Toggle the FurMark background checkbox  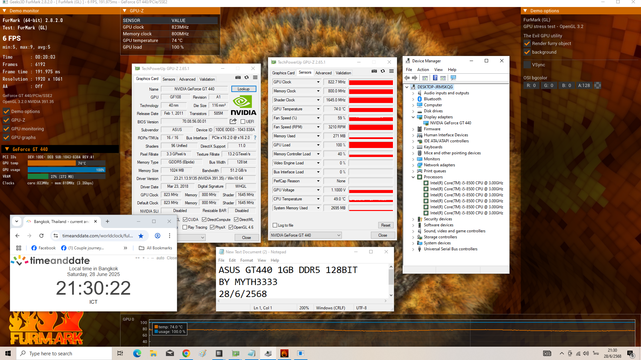tap(527, 52)
